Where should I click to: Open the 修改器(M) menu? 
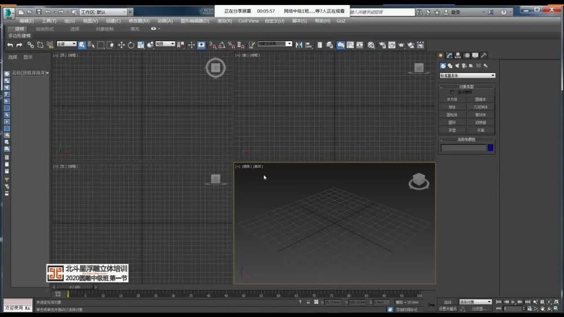click(x=139, y=21)
